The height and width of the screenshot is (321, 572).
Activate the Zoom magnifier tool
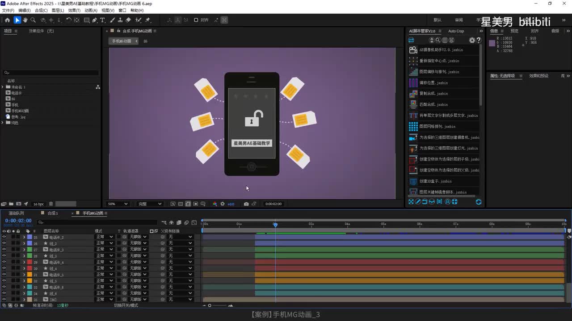[x=33, y=20]
